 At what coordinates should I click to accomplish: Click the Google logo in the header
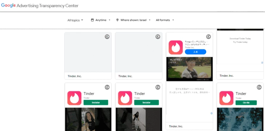(8, 5)
